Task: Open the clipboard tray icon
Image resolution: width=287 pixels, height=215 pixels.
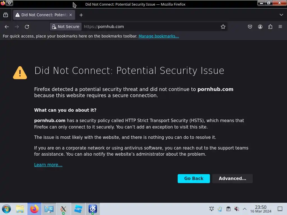Action: [x=228, y=209]
